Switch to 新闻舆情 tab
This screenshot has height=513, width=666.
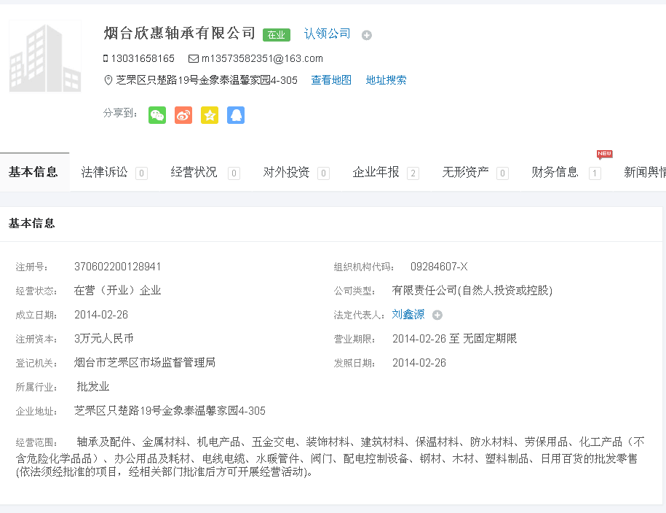coord(644,173)
